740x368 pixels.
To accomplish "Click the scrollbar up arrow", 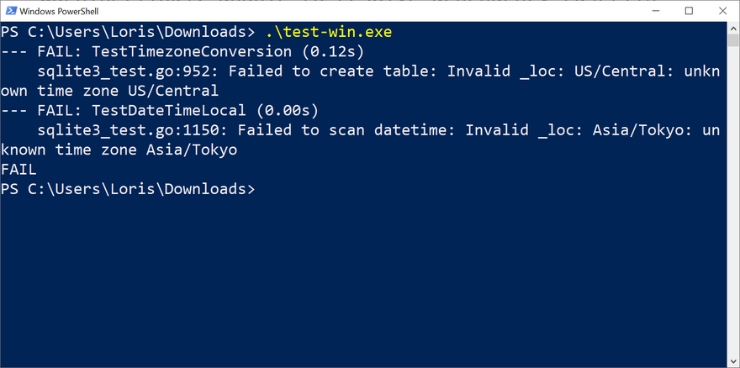I will pyautogui.click(x=732, y=28).
